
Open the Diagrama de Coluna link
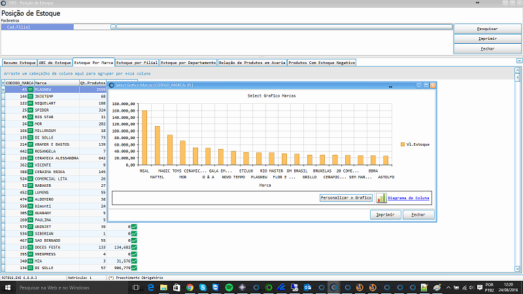[x=408, y=198]
